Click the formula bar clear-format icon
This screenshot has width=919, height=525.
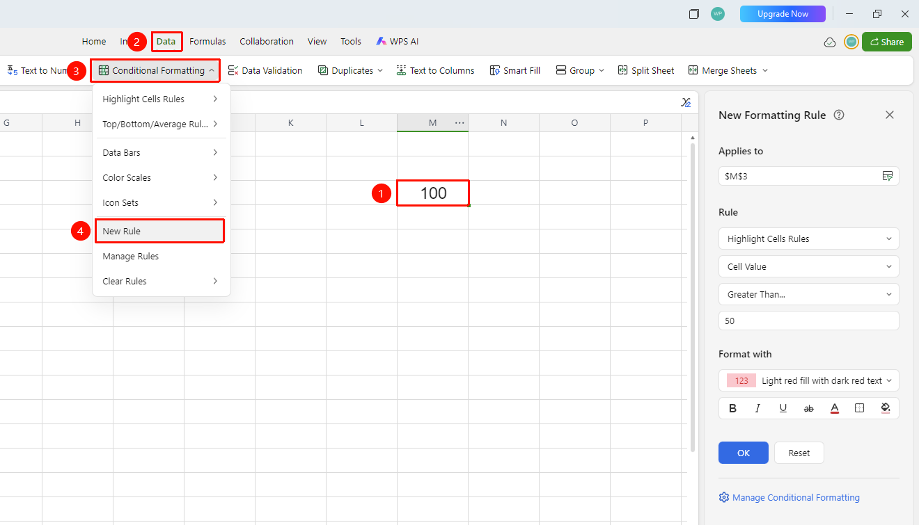tap(686, 102)
